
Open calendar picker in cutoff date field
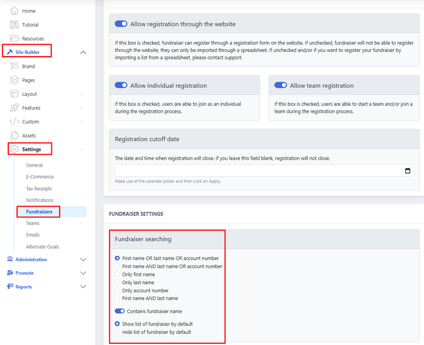coord(407,171)
